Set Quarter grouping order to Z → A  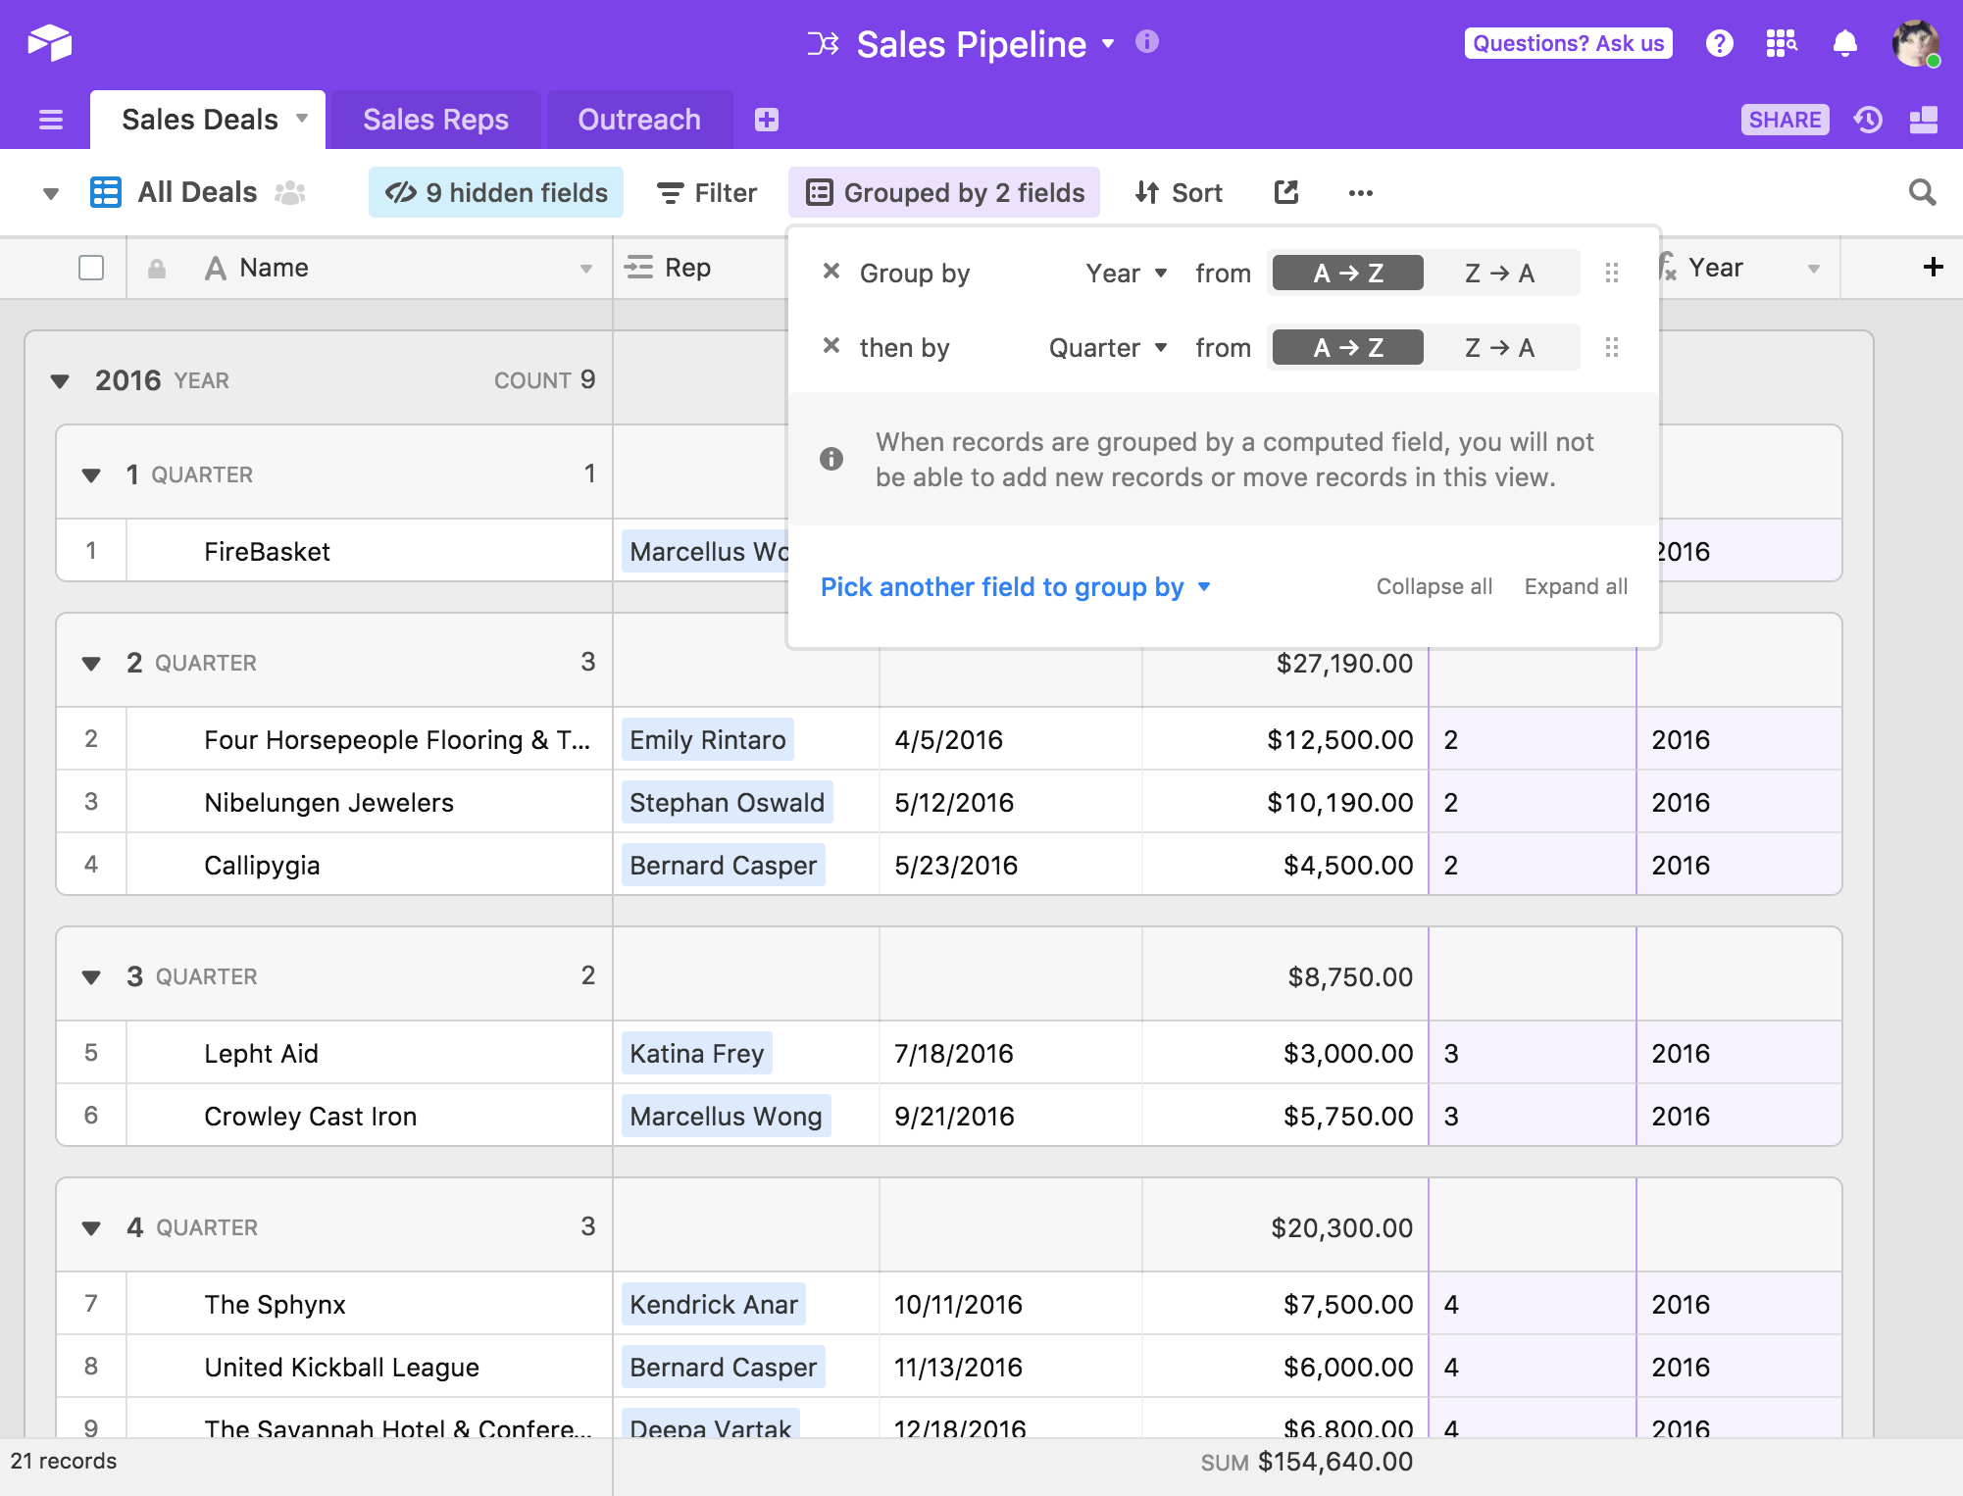coord(1500,347)
